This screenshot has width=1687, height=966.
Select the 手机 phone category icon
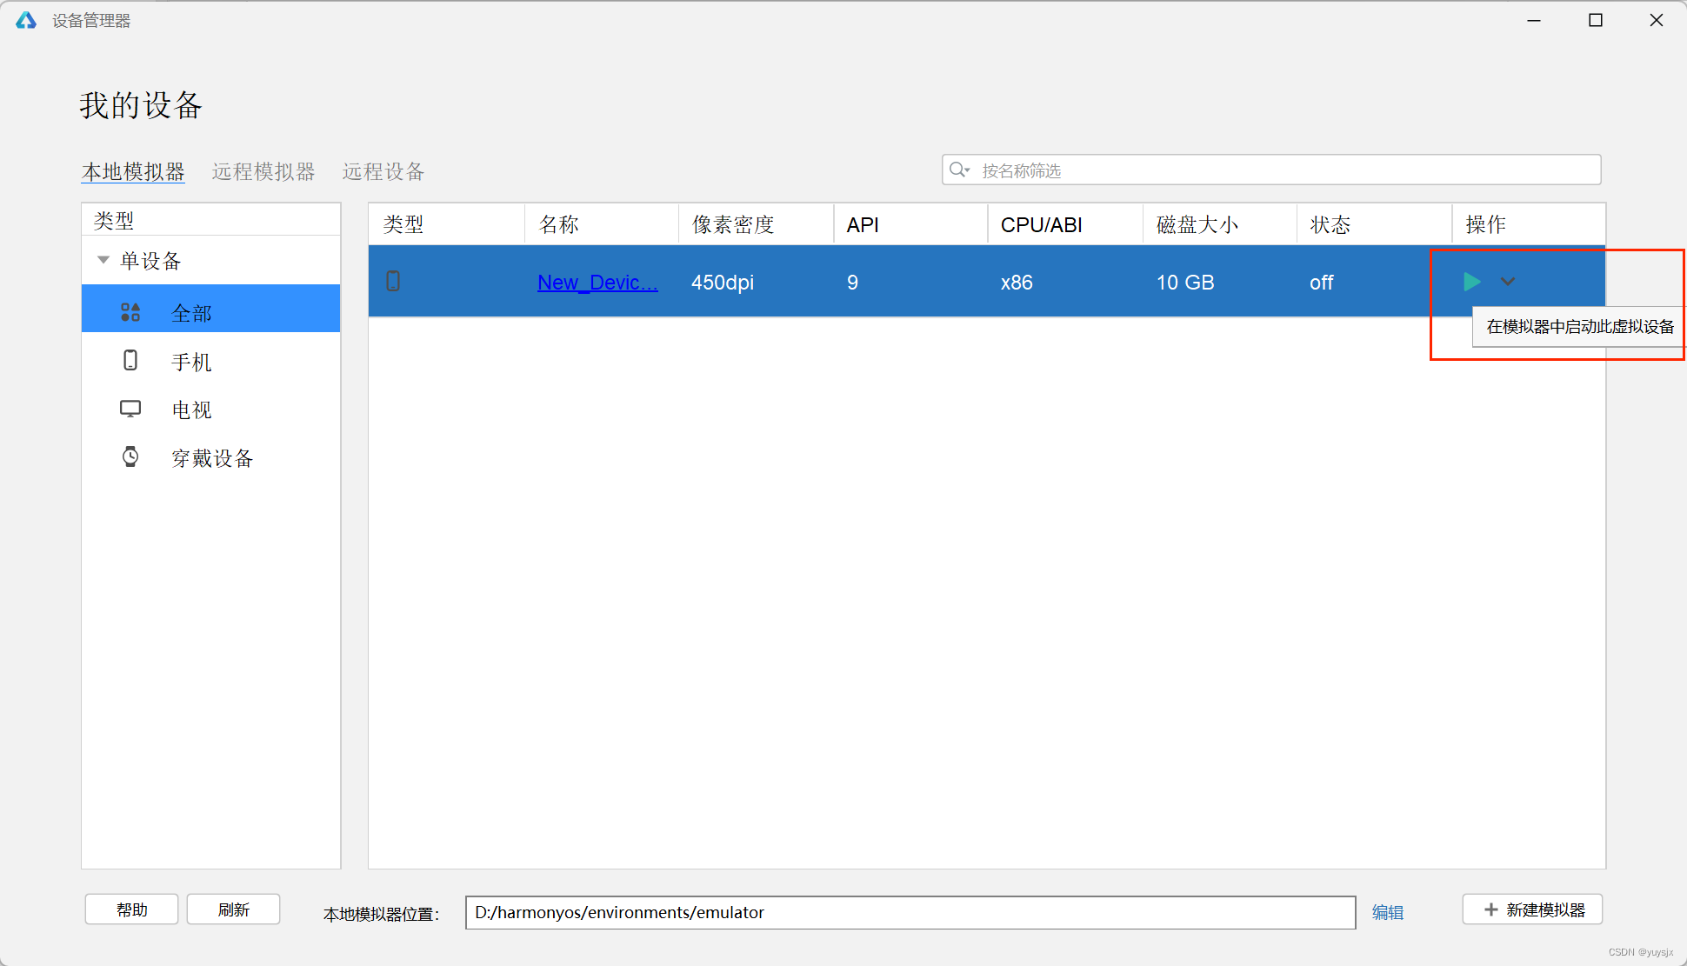coord(130,361)
